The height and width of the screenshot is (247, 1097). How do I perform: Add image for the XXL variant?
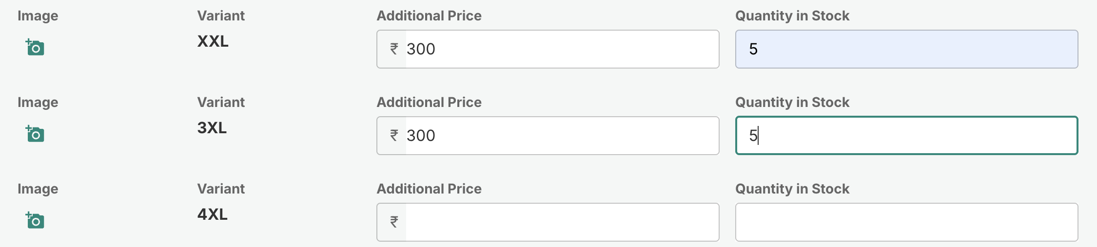[35, 48]
